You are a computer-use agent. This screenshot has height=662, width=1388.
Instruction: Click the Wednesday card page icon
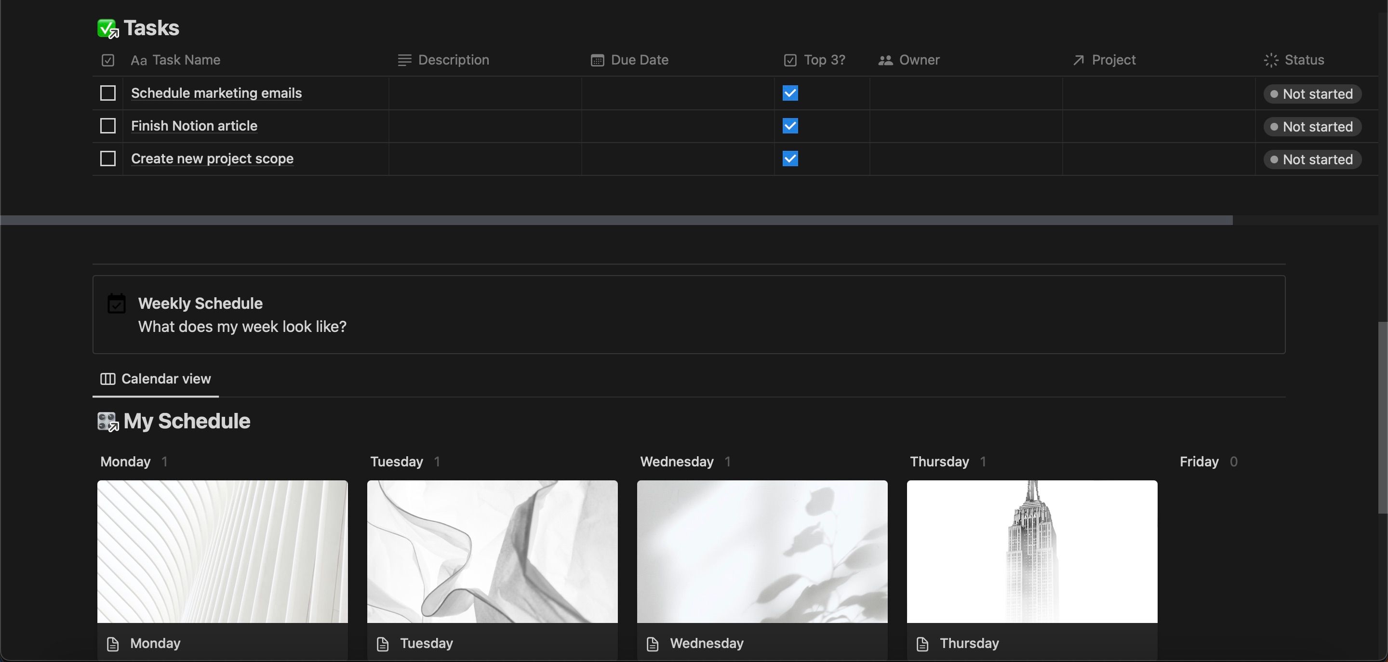coord(653,644)
